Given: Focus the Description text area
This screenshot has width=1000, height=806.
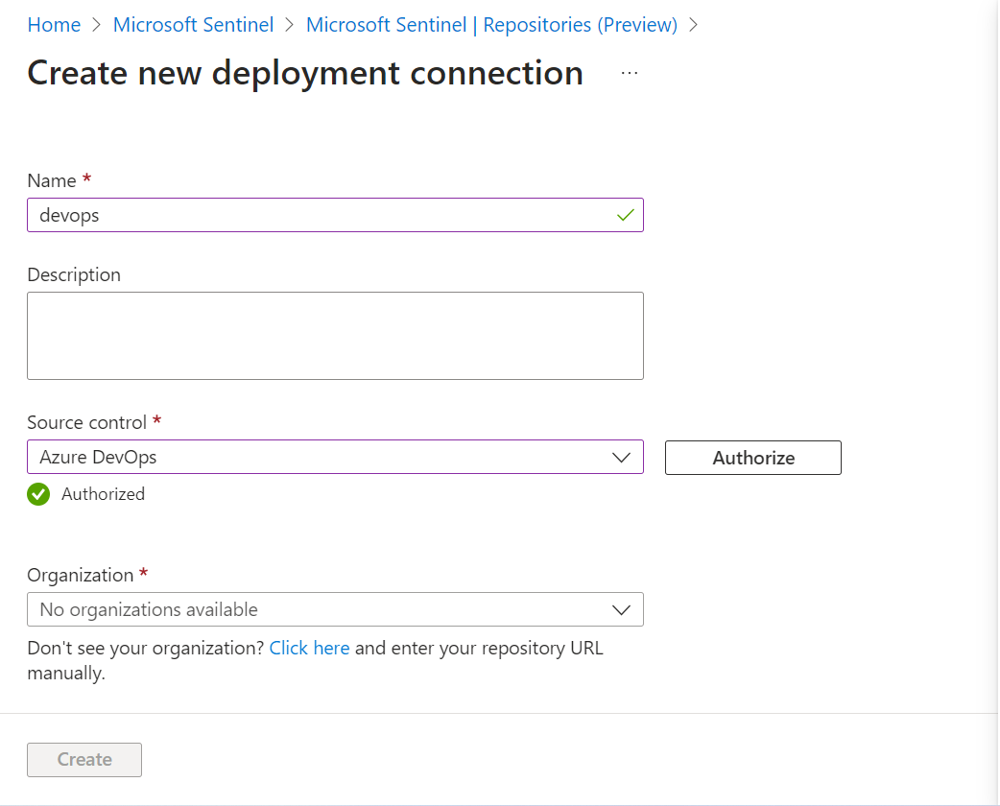Looking at the screenshot, I should coord(336,336).
